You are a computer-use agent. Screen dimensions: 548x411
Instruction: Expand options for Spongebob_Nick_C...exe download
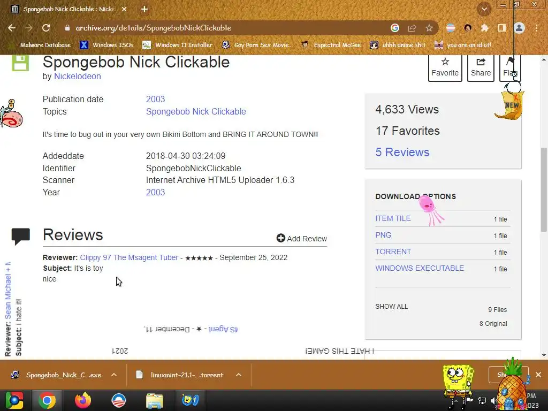(x=114, y=375)
